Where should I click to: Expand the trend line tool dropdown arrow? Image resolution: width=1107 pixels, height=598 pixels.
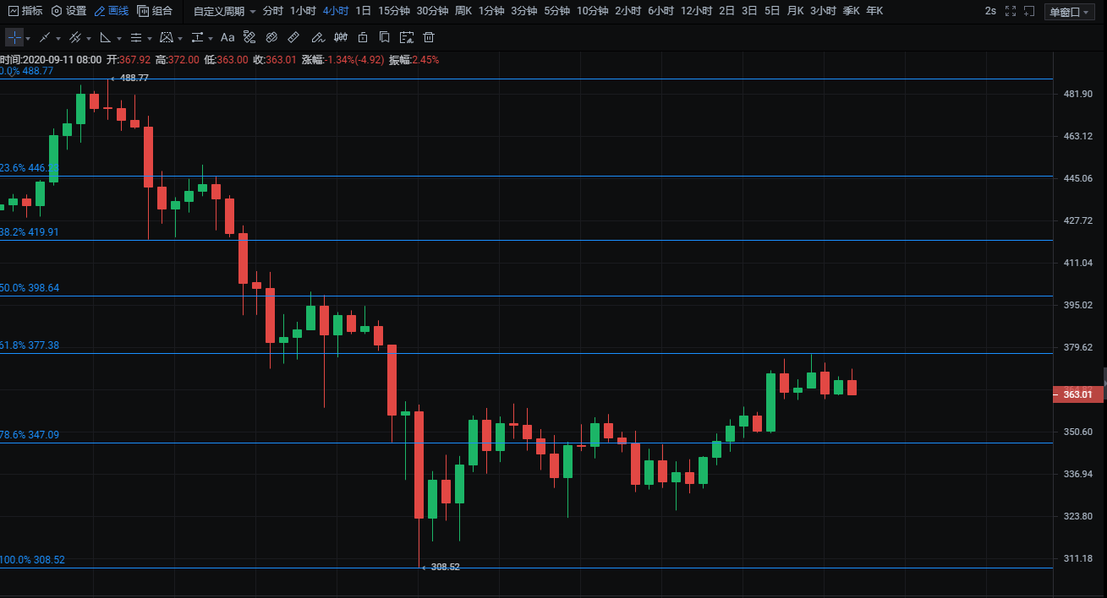[x=58, y=38]
